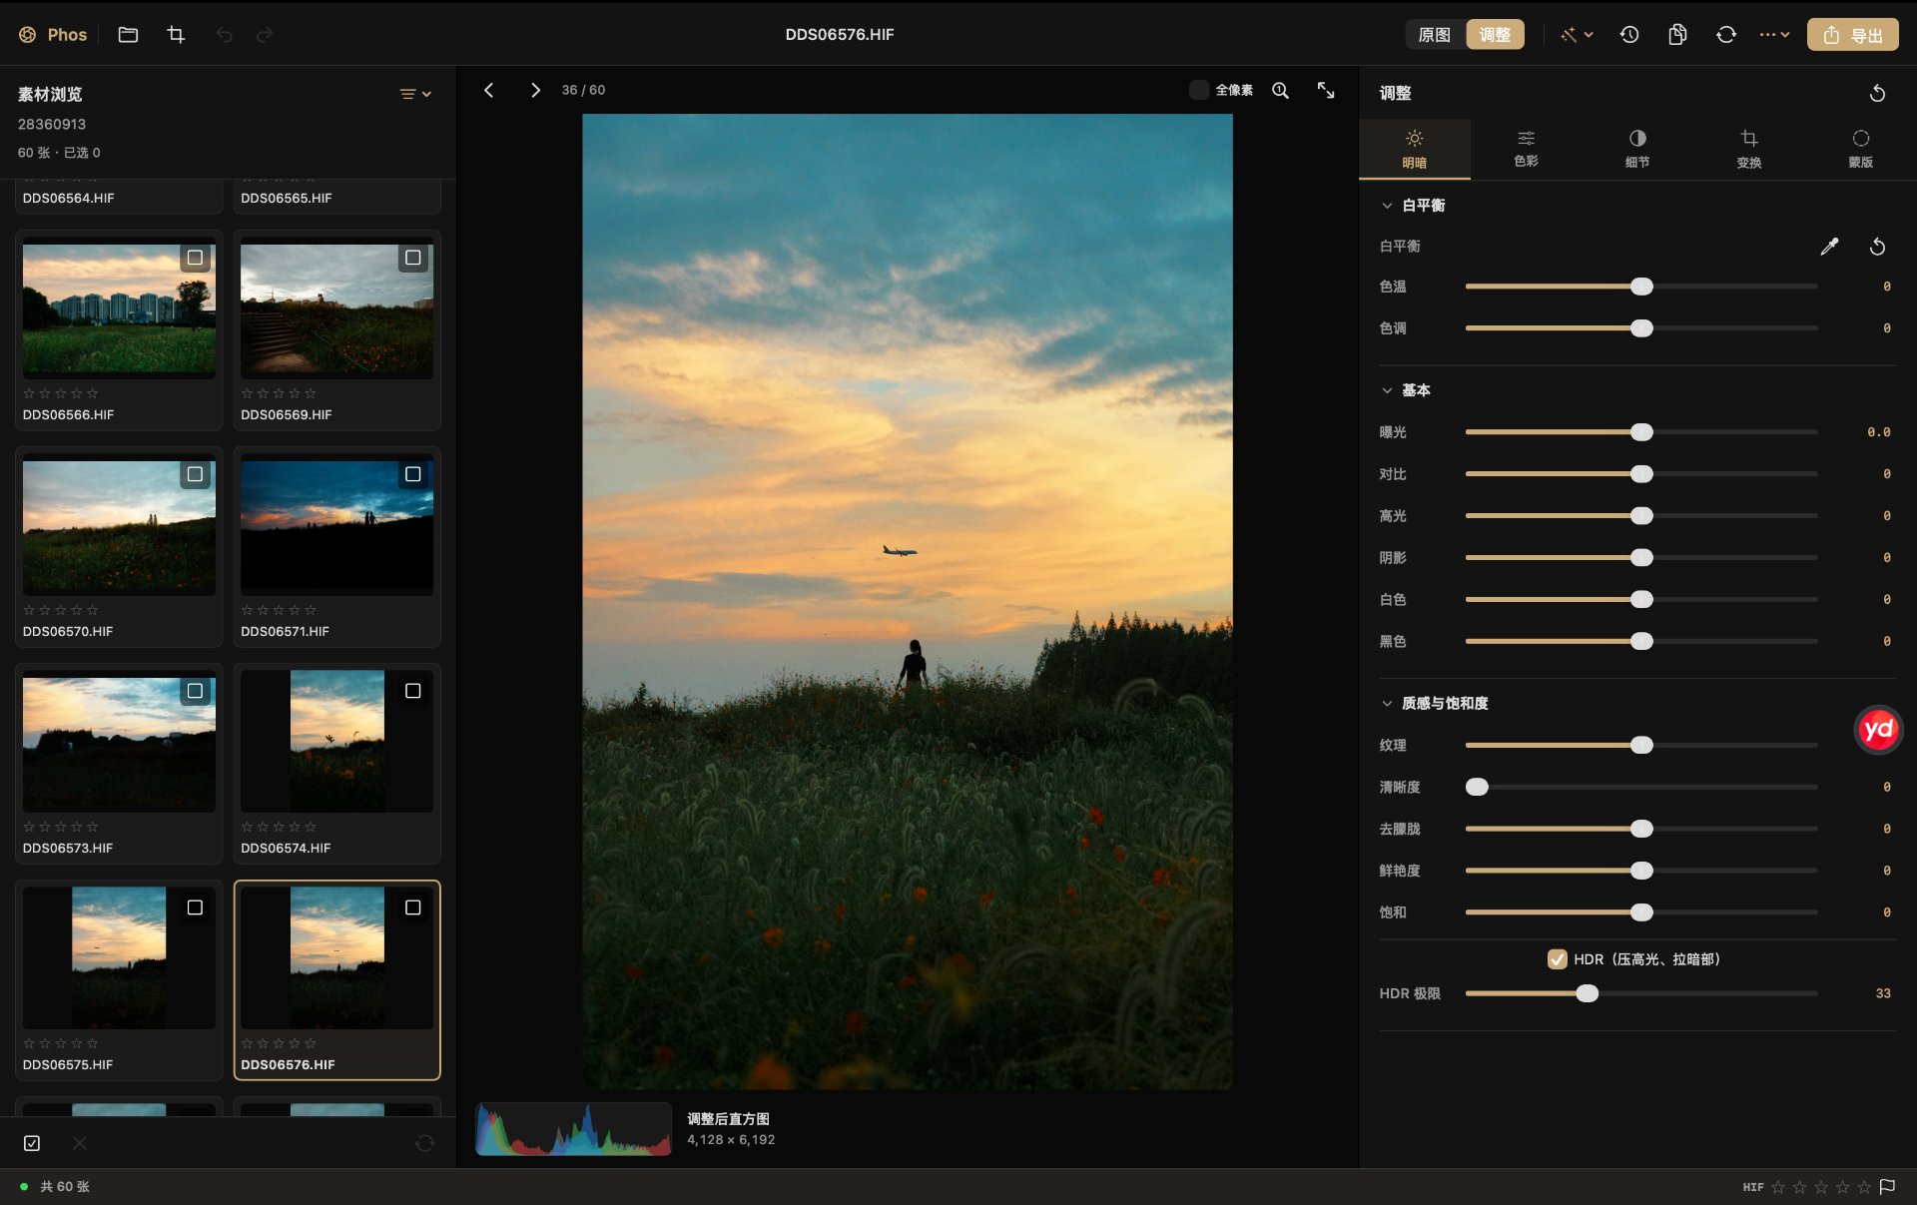Screen dimensions: 1917x1205
Task: Click the 导出 export button
Action: [x=1853, y=35]
